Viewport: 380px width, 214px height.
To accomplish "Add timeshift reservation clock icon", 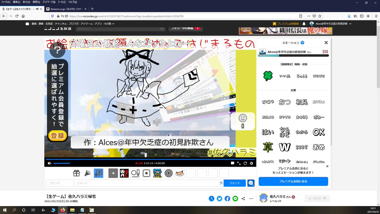I will pos(212,198).
